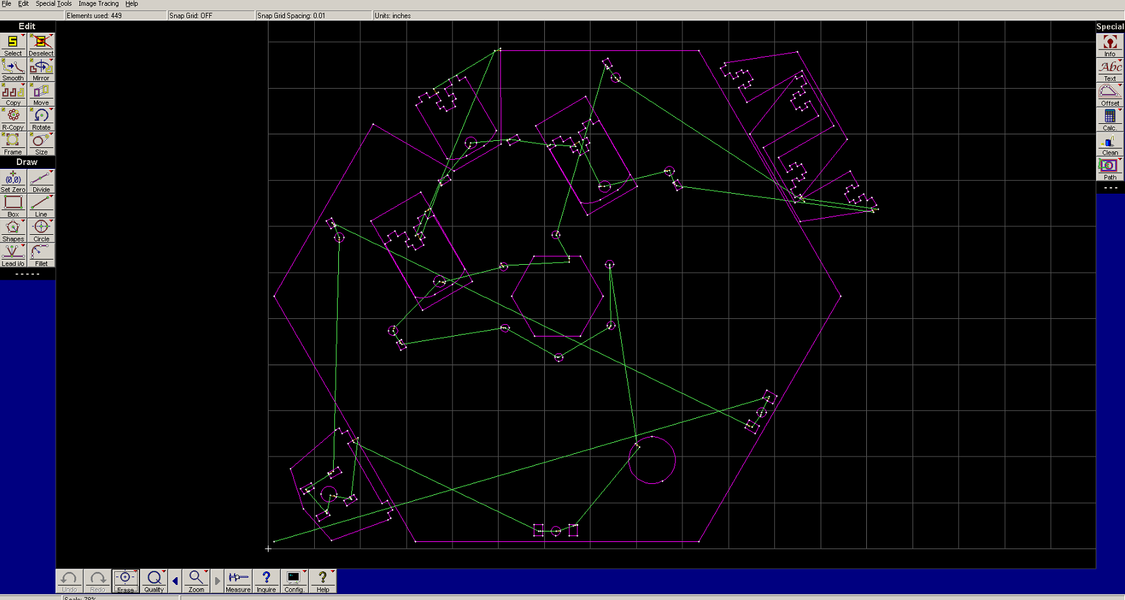Image resolution: width=1125 pixels, height=600 pixels.
Task: Choose the Line drawing tool
Action: click(x=41, y=206)
